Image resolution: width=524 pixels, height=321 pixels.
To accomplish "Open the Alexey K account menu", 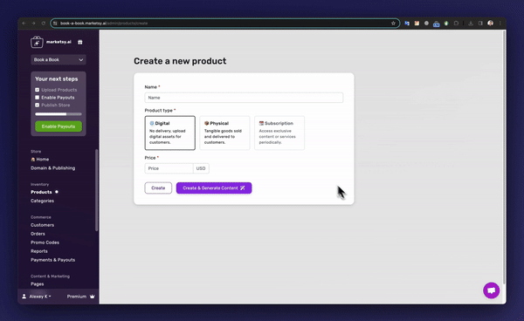I will click(37, 297).
